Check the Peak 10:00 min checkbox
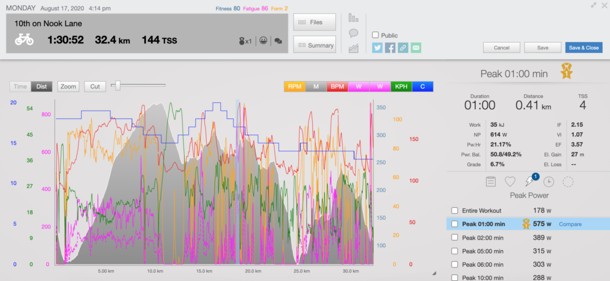 [x=455, y=277]
